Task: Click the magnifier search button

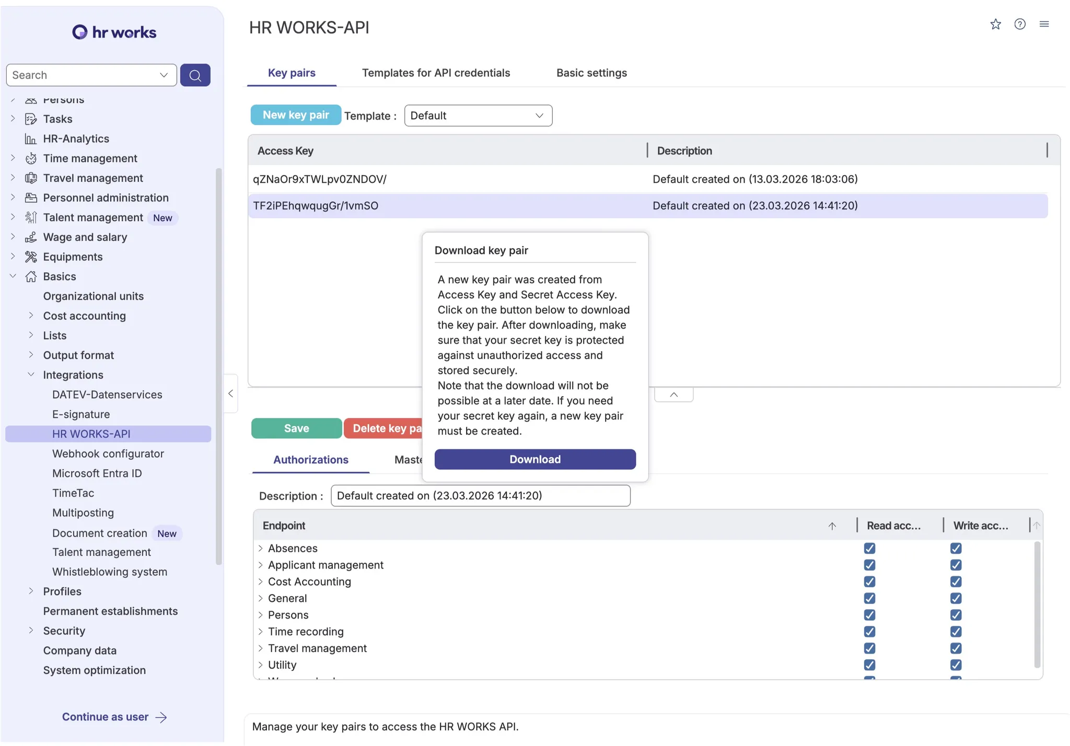Action: [x=195, y=75]
